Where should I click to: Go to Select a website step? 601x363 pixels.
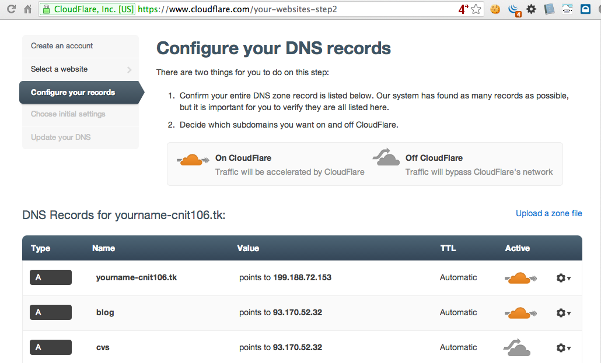pos(80,69)
